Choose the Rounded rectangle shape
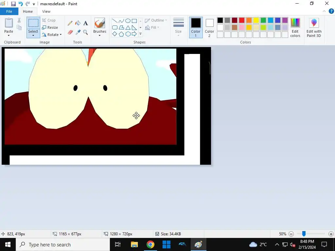The image size is (335, 251). click(x=115, y=27)
